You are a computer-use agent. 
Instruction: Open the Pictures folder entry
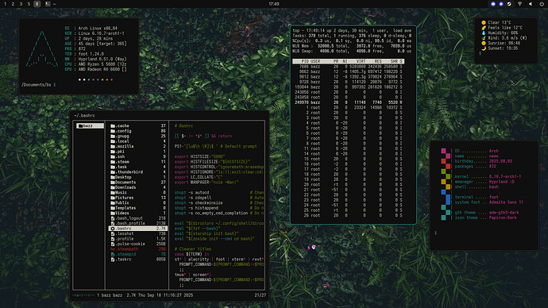click(138, 198)
